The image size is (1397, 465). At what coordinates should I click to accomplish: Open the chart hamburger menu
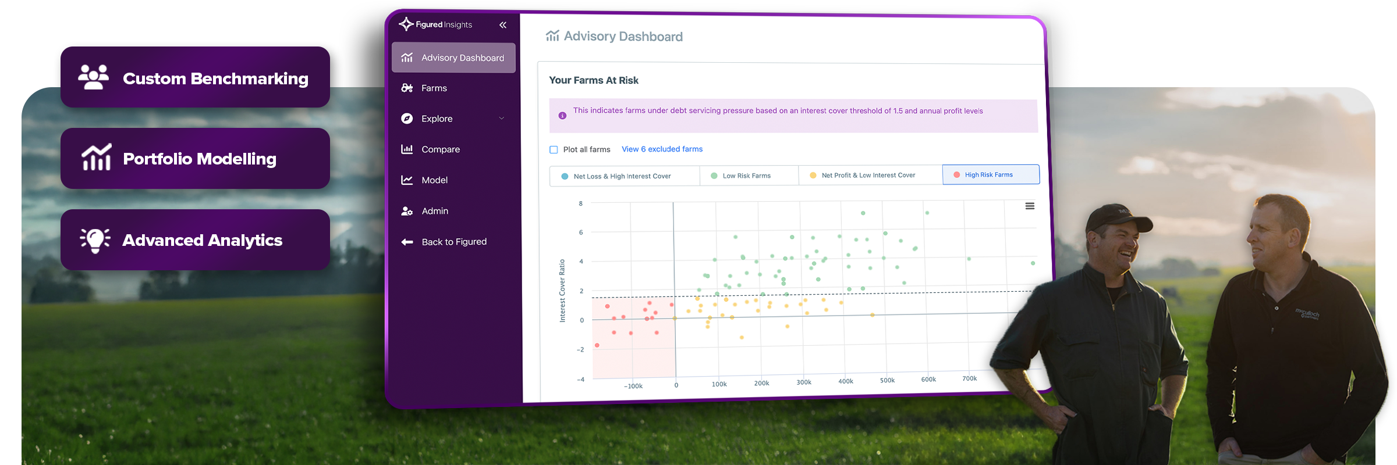point(1030,206)
